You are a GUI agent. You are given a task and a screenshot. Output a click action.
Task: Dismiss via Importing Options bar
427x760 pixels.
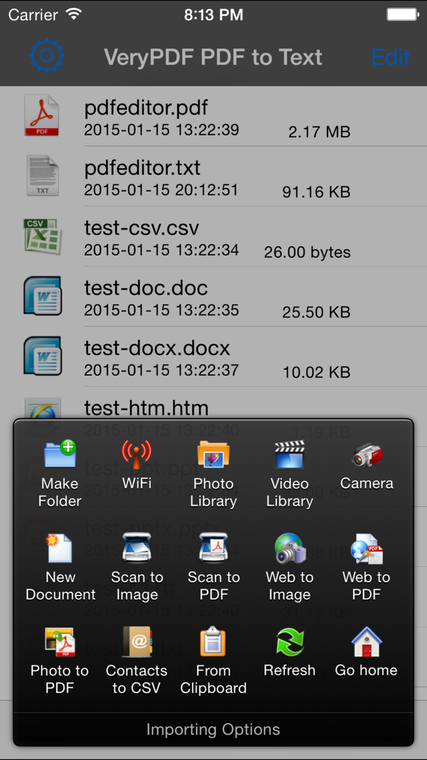coord(213,729)
